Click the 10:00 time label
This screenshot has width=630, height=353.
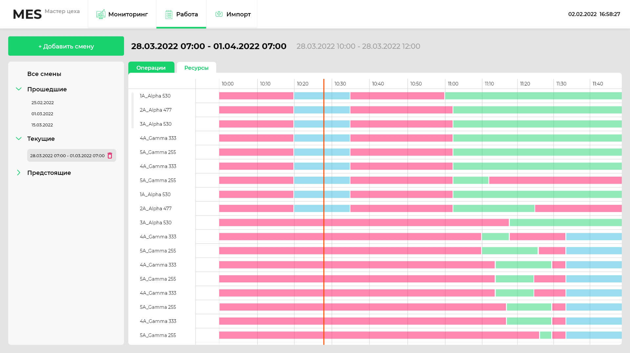[228, 84]
